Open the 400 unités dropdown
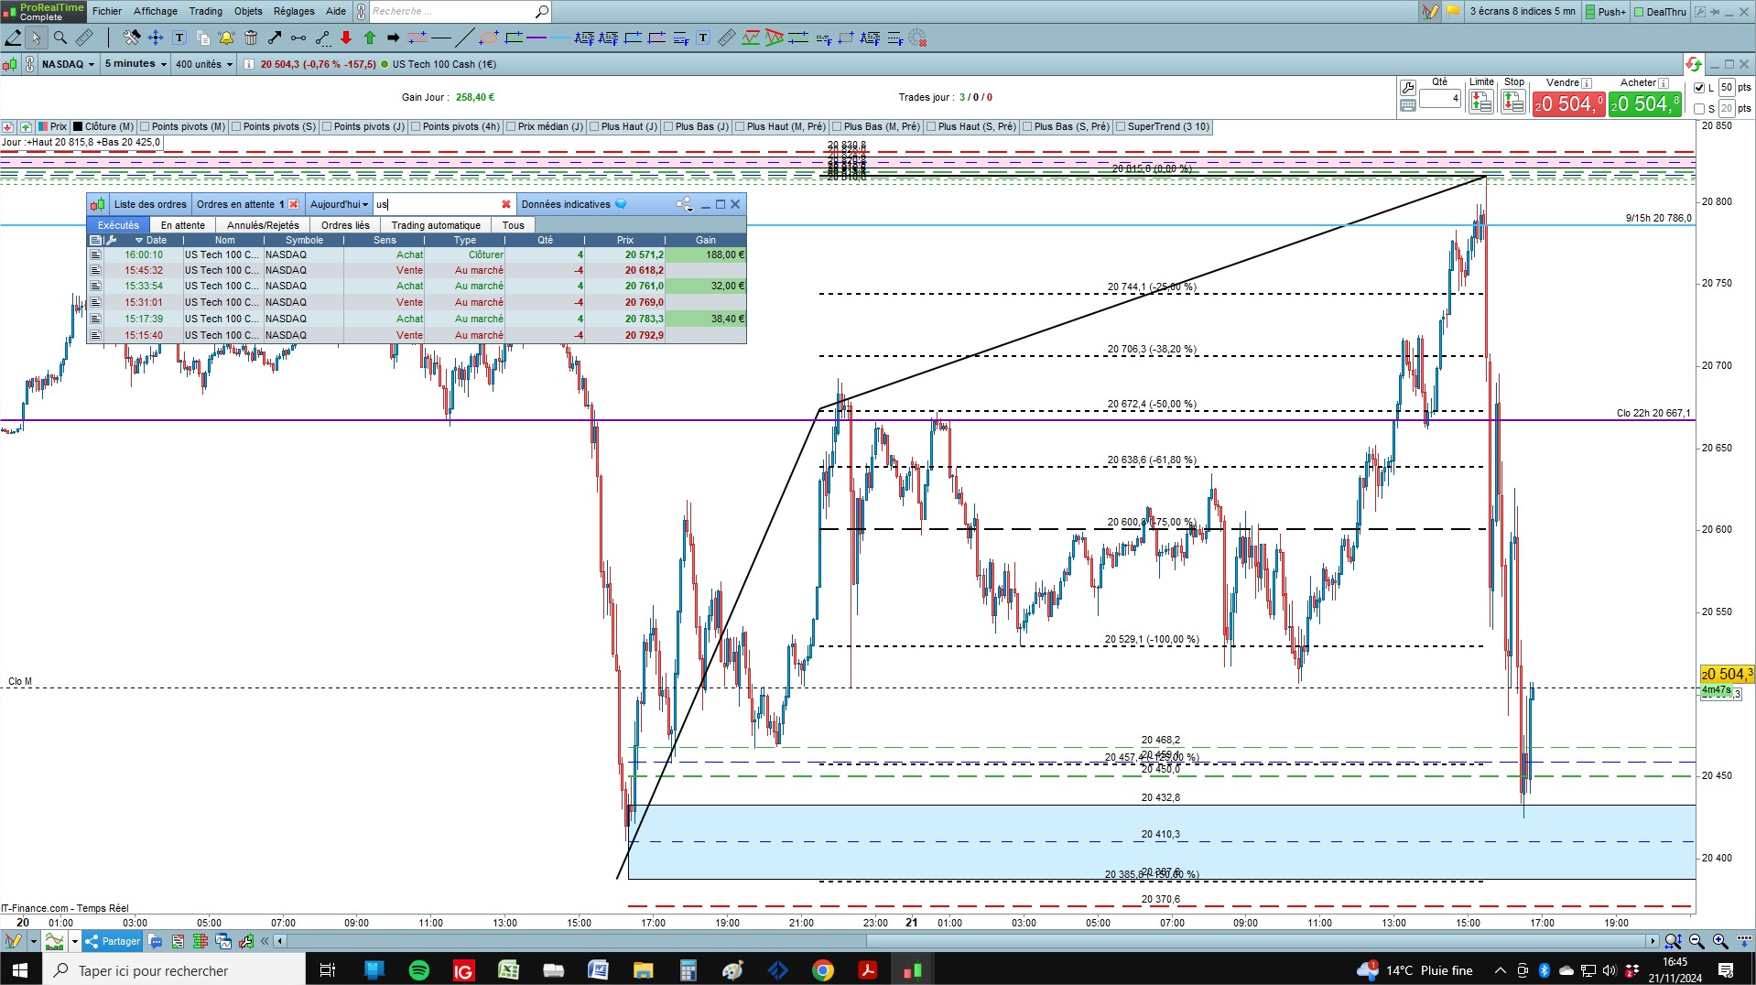Image resolution: width=1756 pixels, height=985 pixels. (x=204, y=64)
